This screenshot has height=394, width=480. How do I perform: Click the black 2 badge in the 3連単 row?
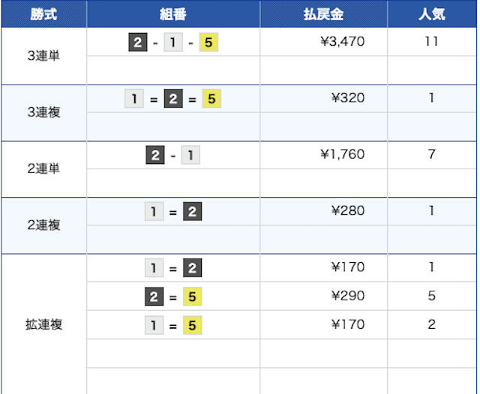coord(137,43)
